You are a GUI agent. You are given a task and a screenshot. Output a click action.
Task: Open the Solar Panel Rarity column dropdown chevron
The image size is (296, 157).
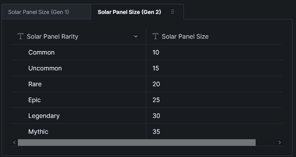pyautogui.click(x=136, y=36)
